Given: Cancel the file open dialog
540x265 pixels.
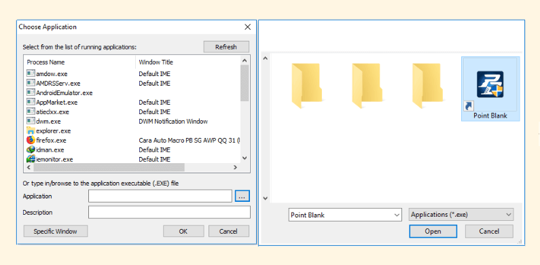Looking at the screenshot, I should click(489, 231).
